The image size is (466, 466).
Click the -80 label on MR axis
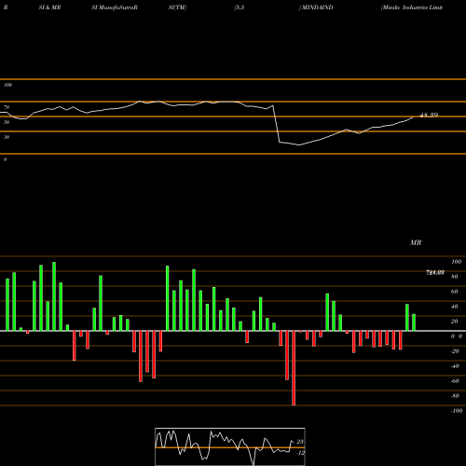455,396
